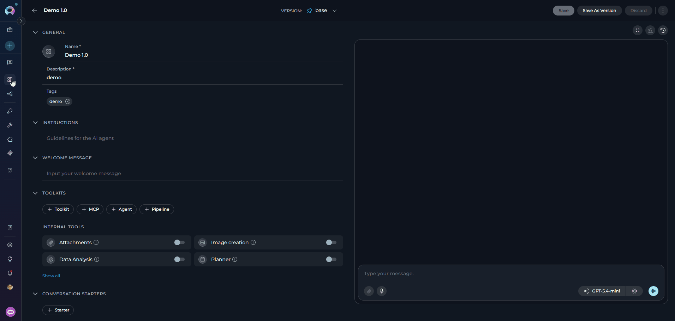Click the Type your message chat input
The image size is (675, 321).
point(511,274)
